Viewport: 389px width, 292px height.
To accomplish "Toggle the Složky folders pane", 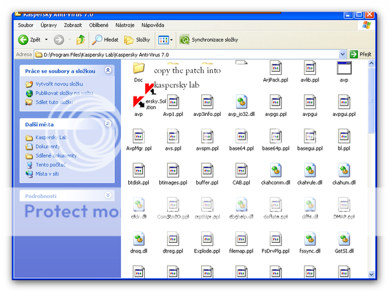I will point(137,39).
